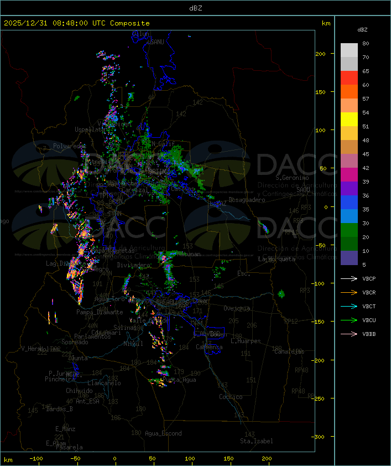Viewport: 391px width, 466px height.
Task: Click the VBCR legend label
Action: (x=369, y=292)
